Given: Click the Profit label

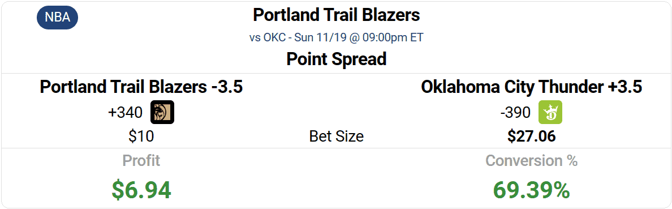Looking at the screenshot, I should 141,161.
